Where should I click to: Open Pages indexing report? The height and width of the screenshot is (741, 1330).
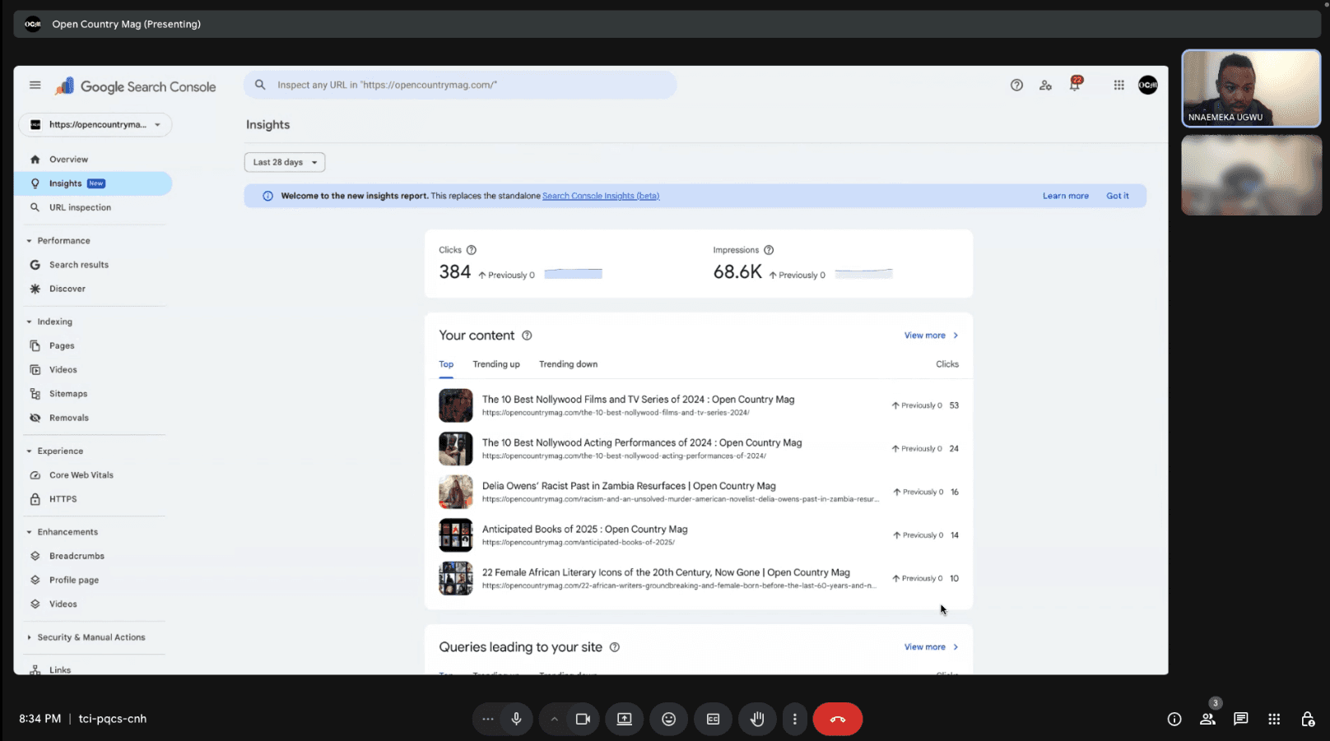92,346
